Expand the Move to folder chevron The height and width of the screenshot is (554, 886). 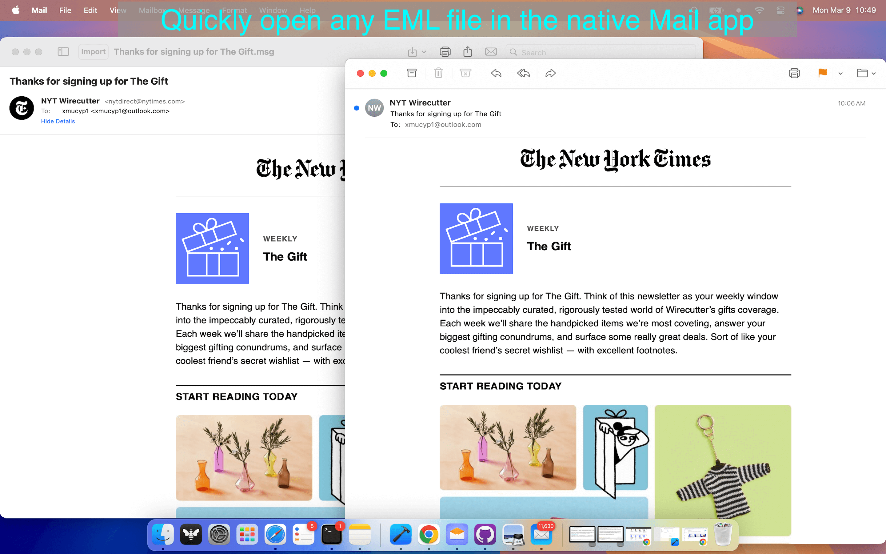tap(874, 74)
